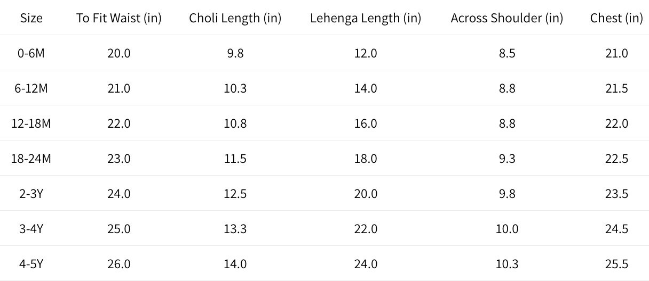Select the 2-3Y size row label
The height and width of the screenshot is (281, 649).
pos(31,194)
